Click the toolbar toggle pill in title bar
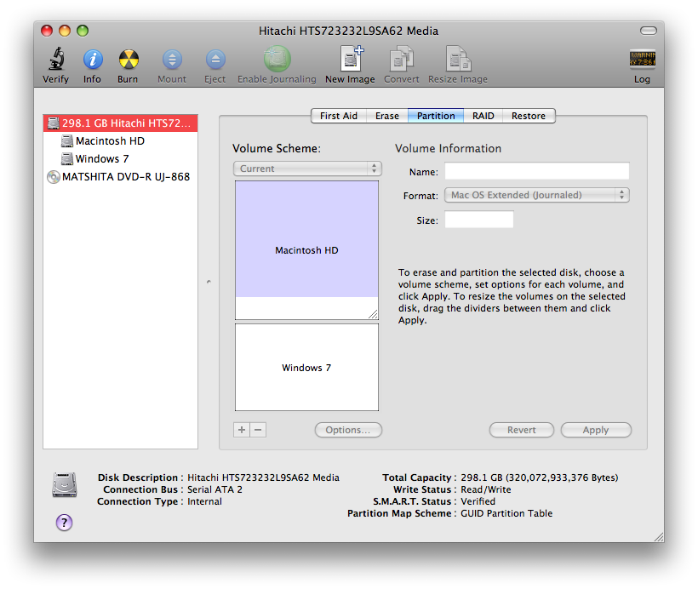The image size is (698, 589). 648,31
